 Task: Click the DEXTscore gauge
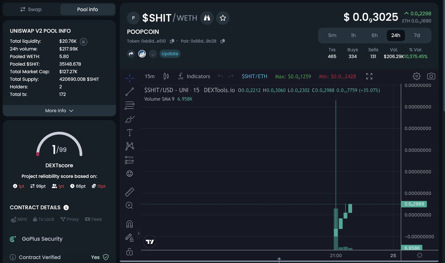click(x=59, y=145)
